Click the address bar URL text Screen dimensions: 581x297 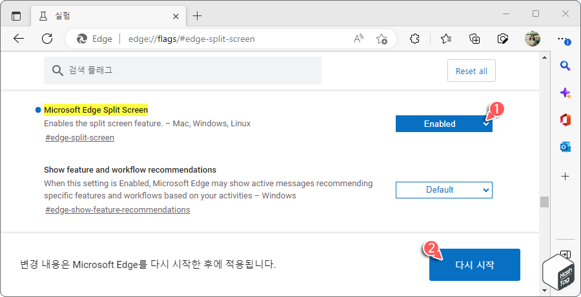coord(192,39)
